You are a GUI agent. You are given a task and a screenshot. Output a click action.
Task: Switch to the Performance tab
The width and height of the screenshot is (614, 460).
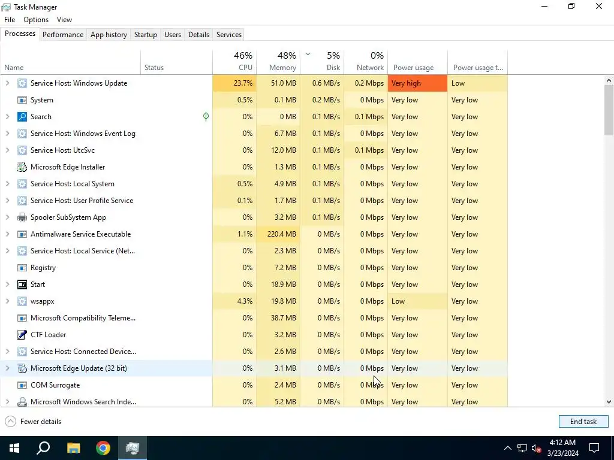[63, 35]
